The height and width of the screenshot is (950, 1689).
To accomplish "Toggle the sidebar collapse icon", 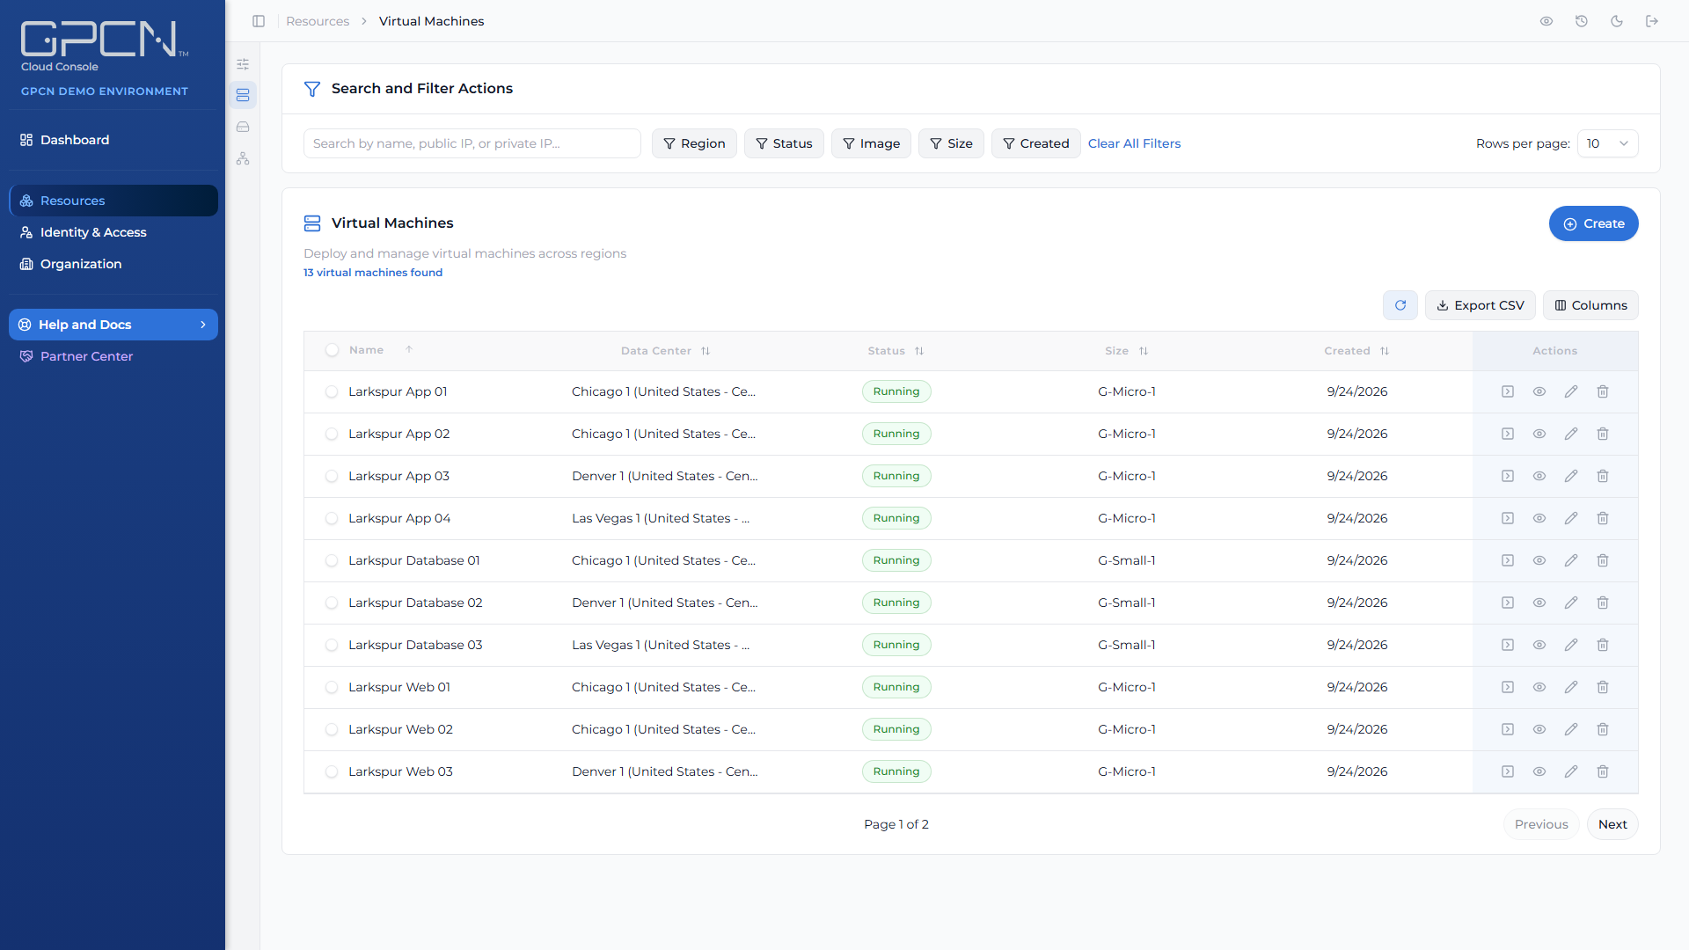I will [259, 21].
